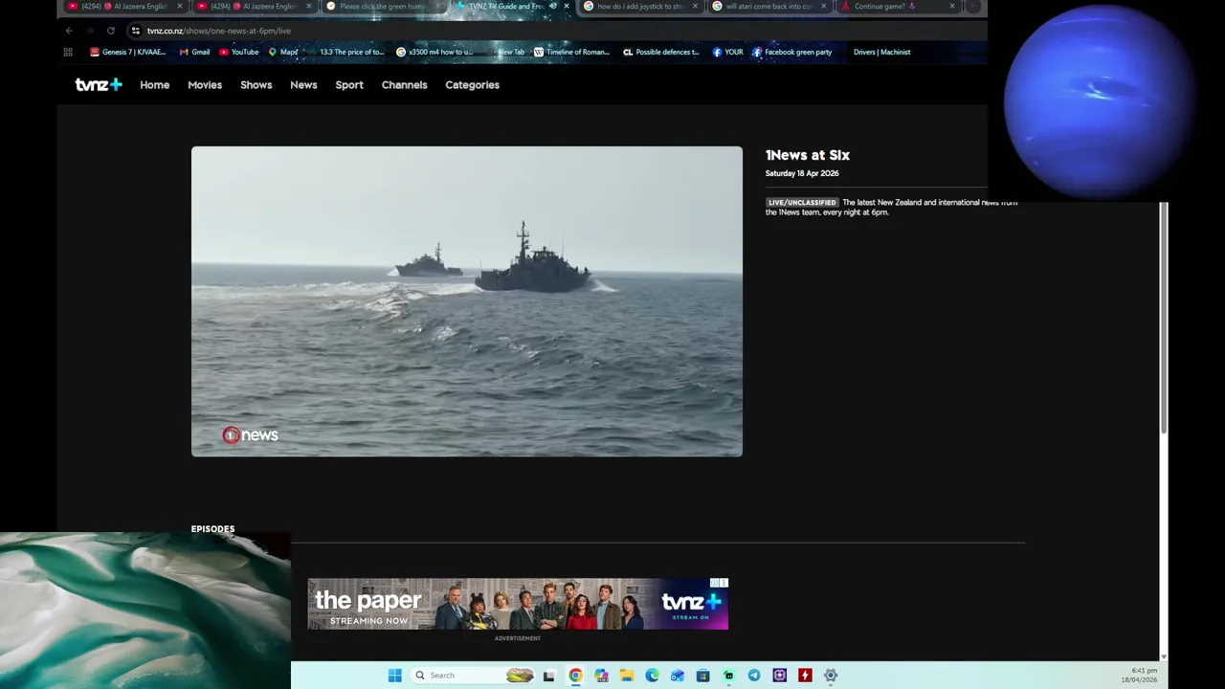Image resolution: width=1225 pixels, height=689 pixels.
Task: Click the 'Saturday 18 Apr 2026' date
Action: [x=802, y=173]
